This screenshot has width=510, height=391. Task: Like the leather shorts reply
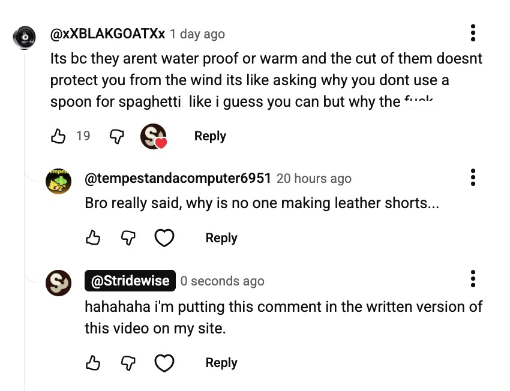[x=93, y=238]
